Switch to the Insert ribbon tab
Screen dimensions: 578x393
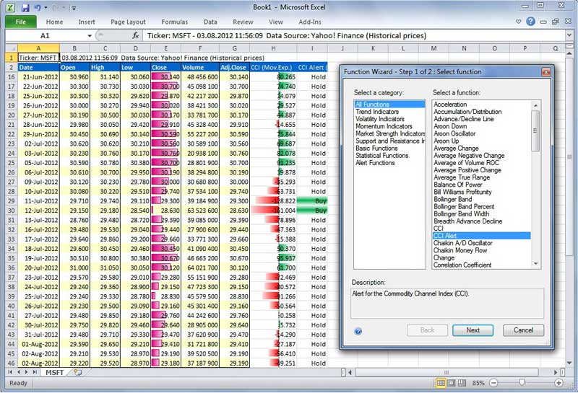click(87, 22)
